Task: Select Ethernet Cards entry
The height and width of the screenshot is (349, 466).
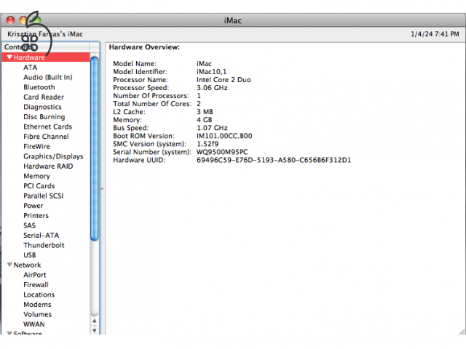Action: tap(48, 127)
